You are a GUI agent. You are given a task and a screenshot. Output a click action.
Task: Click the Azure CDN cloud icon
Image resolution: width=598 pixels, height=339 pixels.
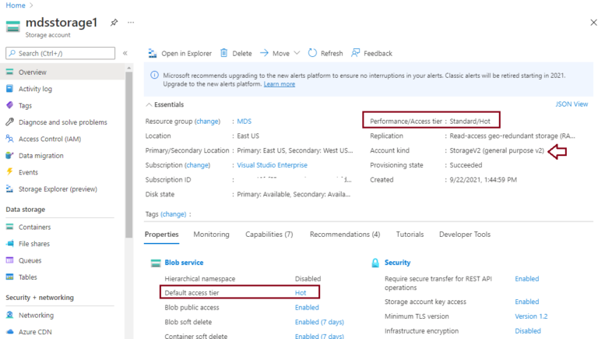pyautogui.click(x=9, y=332)
